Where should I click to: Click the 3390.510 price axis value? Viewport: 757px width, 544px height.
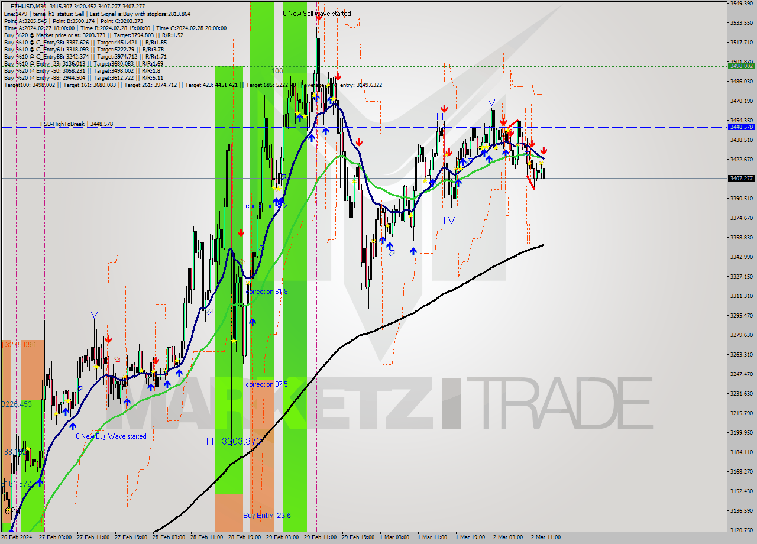[741, 199]
